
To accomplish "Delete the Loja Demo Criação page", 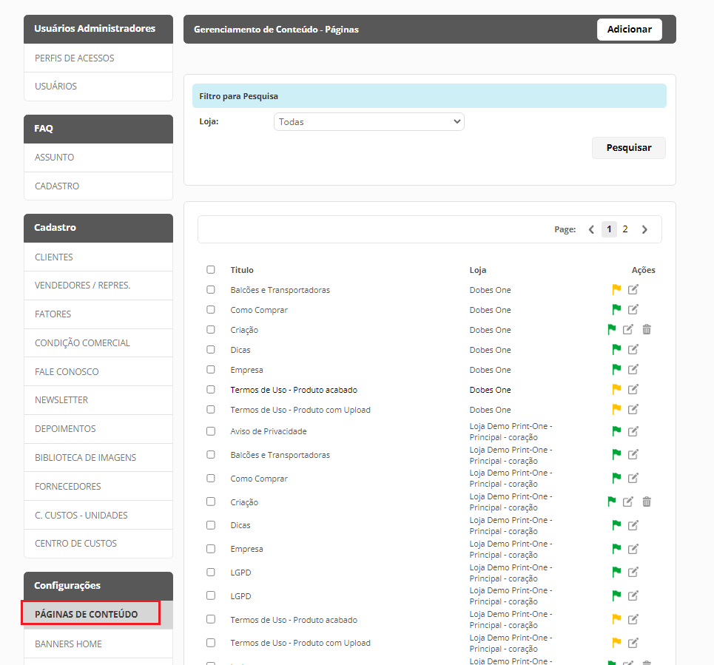I will tap(647, 502).
